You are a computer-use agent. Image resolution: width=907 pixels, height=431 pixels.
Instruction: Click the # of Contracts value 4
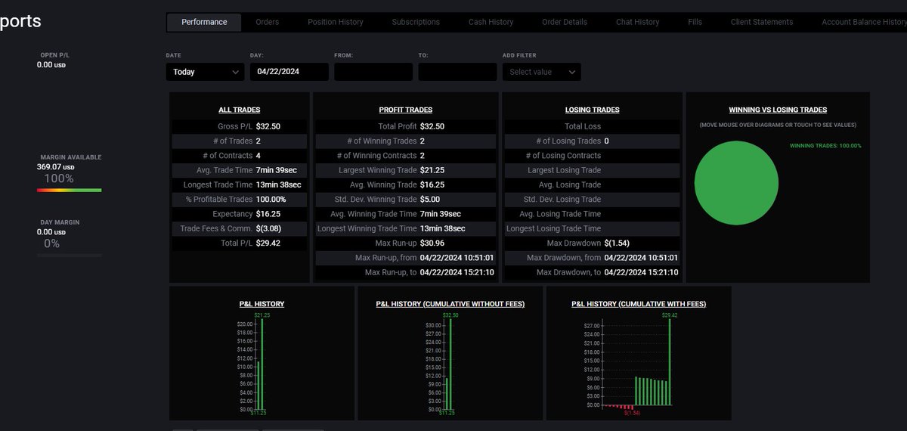[258, 156]
